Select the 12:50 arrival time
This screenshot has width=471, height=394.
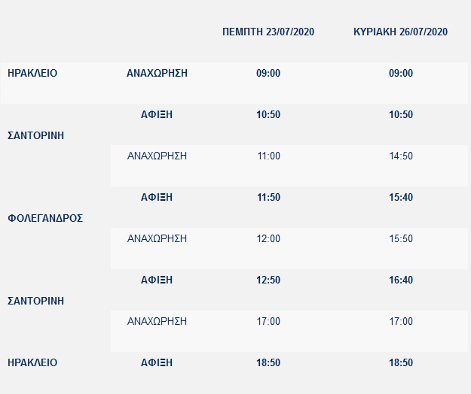click(268, 280)
